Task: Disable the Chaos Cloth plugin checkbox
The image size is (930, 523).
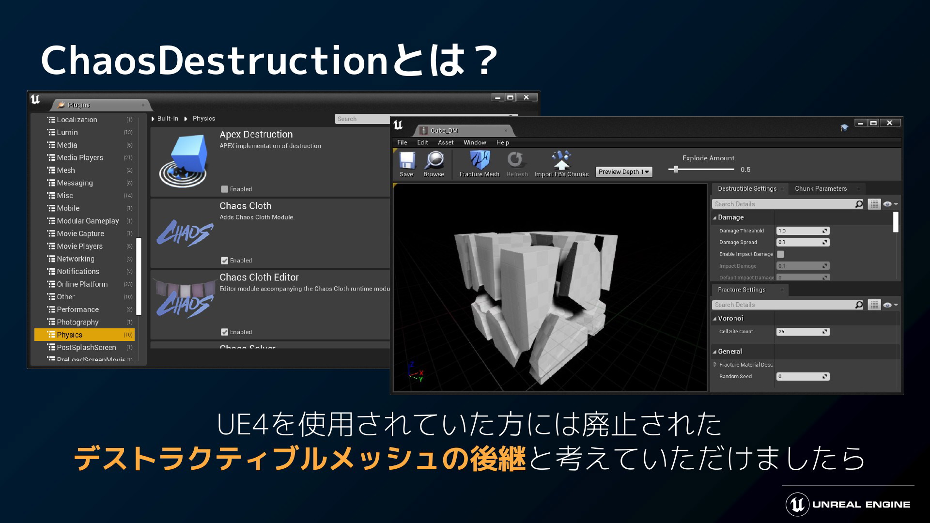Action: pos(224,261)
